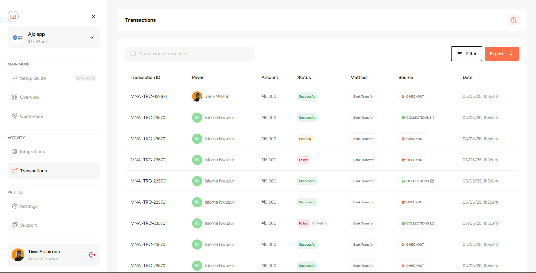536x273 pixels.
Task: Close the sidebar with X icon
Action: coord(93,17)
